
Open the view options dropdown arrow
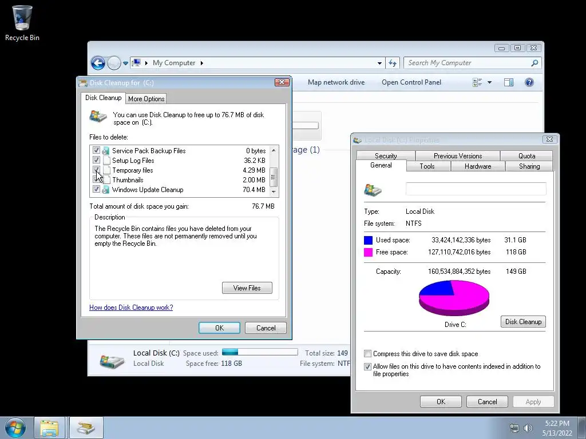pos(489,82)
